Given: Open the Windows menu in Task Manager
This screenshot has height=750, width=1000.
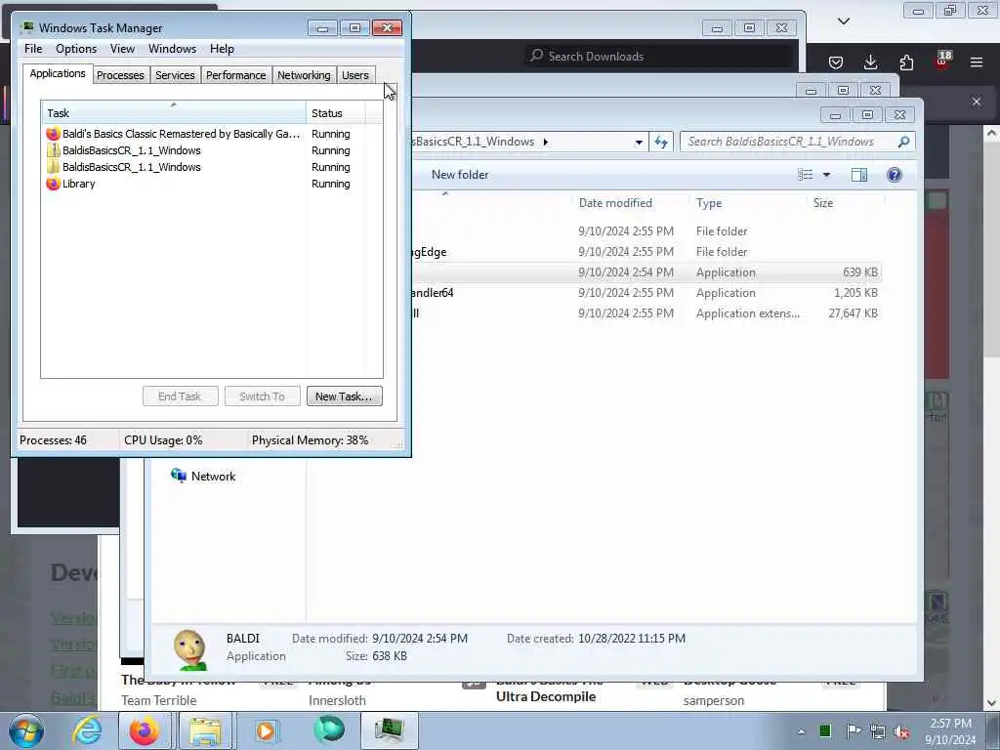Looking at the screenshot, I should pyautogui.click(x=172, y=49).
